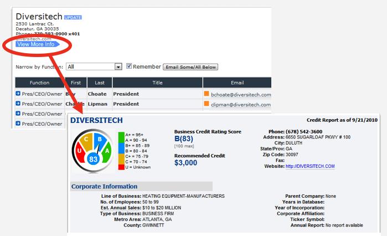The width and height of the screenshot is (387, 236).
Task: Click the Diversitech company name heading
Action: point(39,17)
